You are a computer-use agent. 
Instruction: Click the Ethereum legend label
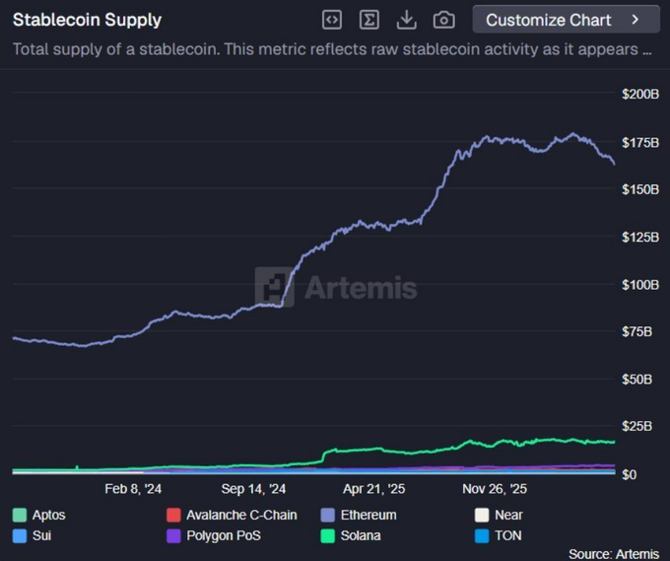368,515
